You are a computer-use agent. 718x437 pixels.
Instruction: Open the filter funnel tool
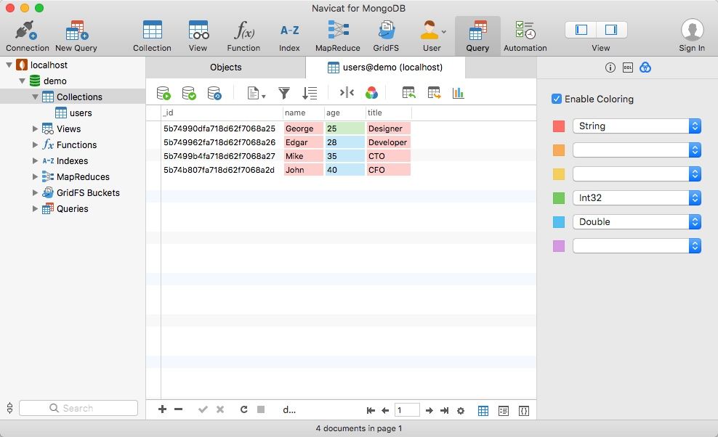[x=284, y=93]
